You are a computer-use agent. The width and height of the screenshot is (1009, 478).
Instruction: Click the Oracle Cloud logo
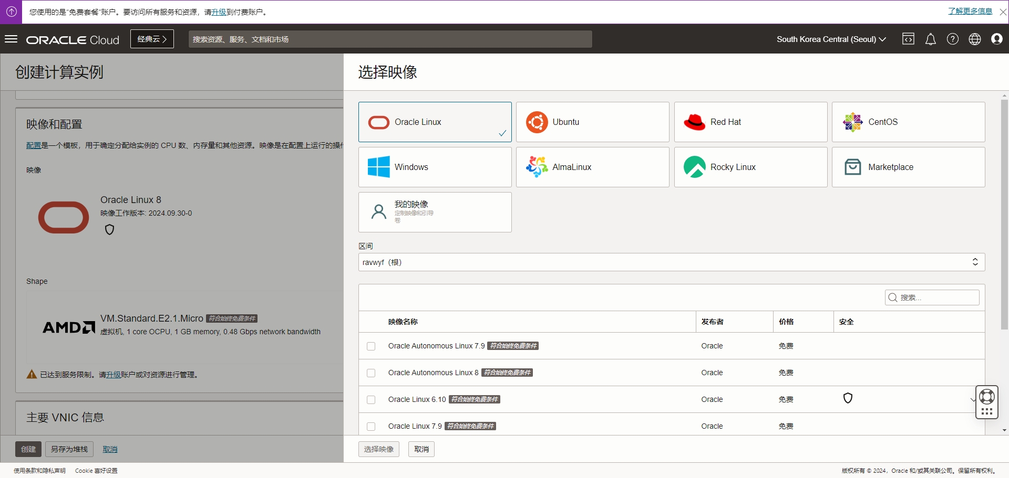(x=73, y=40)
